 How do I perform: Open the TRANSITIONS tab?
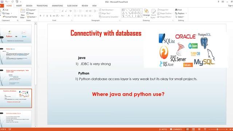tap(42, 6)
